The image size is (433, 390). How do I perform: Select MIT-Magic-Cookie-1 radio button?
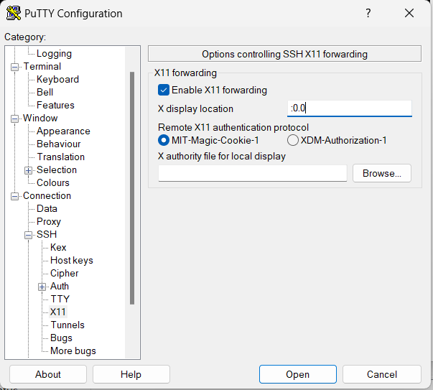tap(164, 140)
